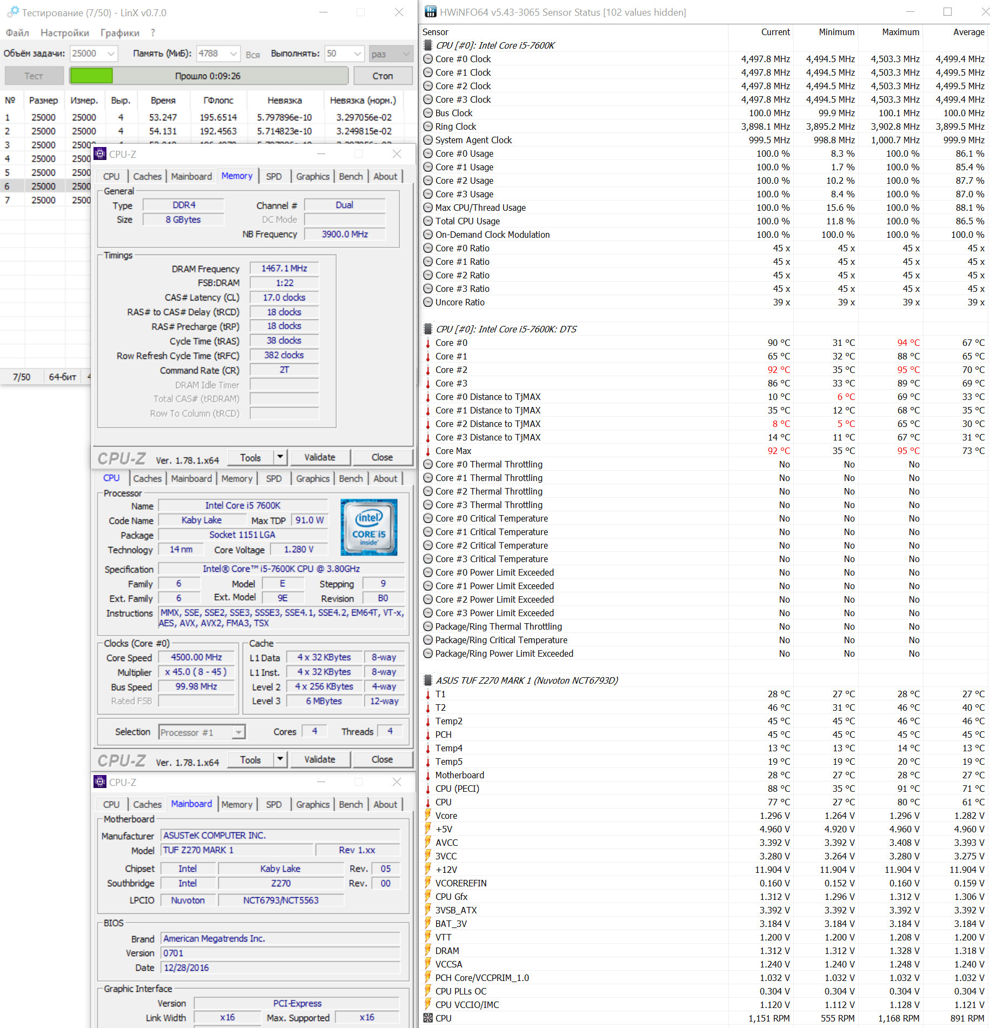The width and height of the screenshot is (990, 1028).
Task: Click the Validate button in CPU-Z
Action: pyautogui.click(x=319, y=457)
